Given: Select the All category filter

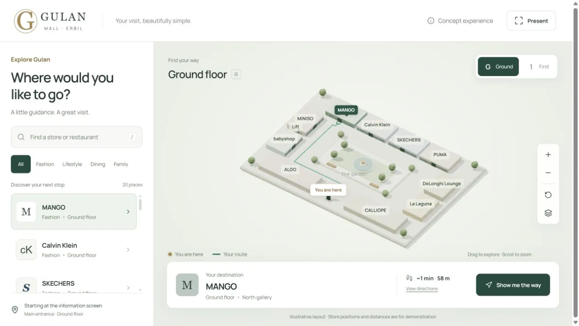Looking at the screenshot, I should point(21,164).
